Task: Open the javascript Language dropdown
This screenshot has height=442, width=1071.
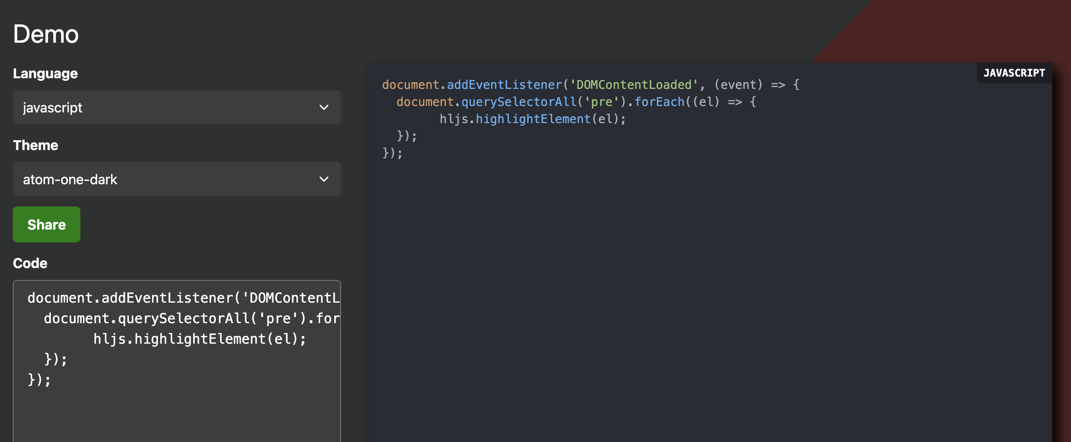Action: point(171,107)
